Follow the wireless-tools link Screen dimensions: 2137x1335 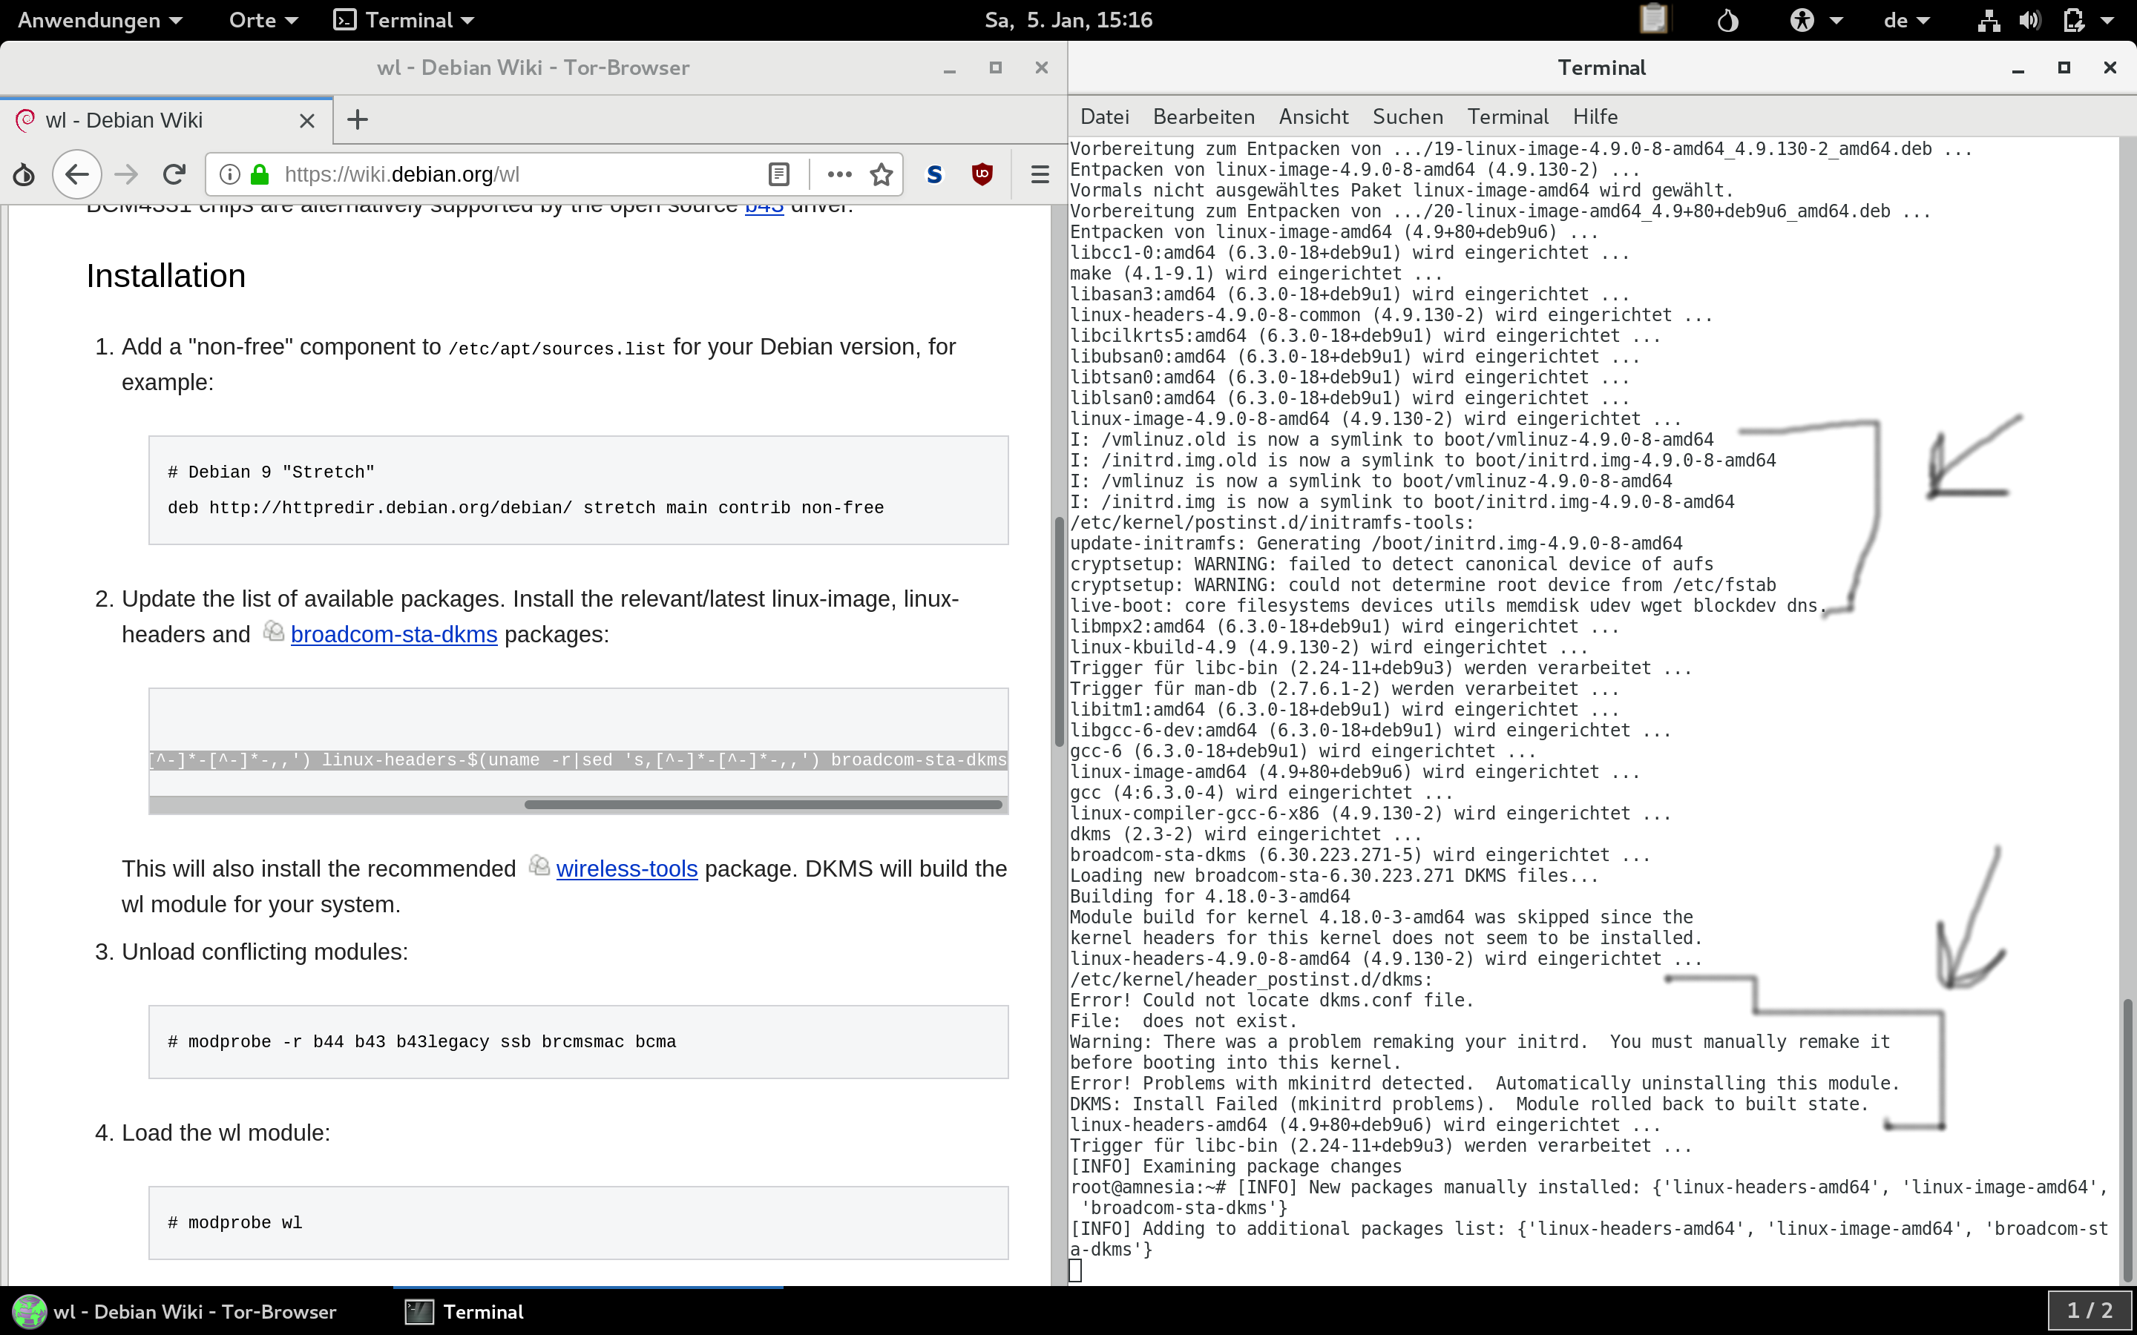click(626, 868)
